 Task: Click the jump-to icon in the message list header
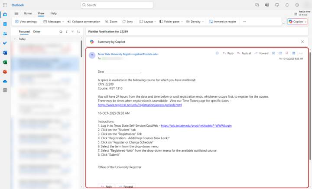tap(67, 32)
